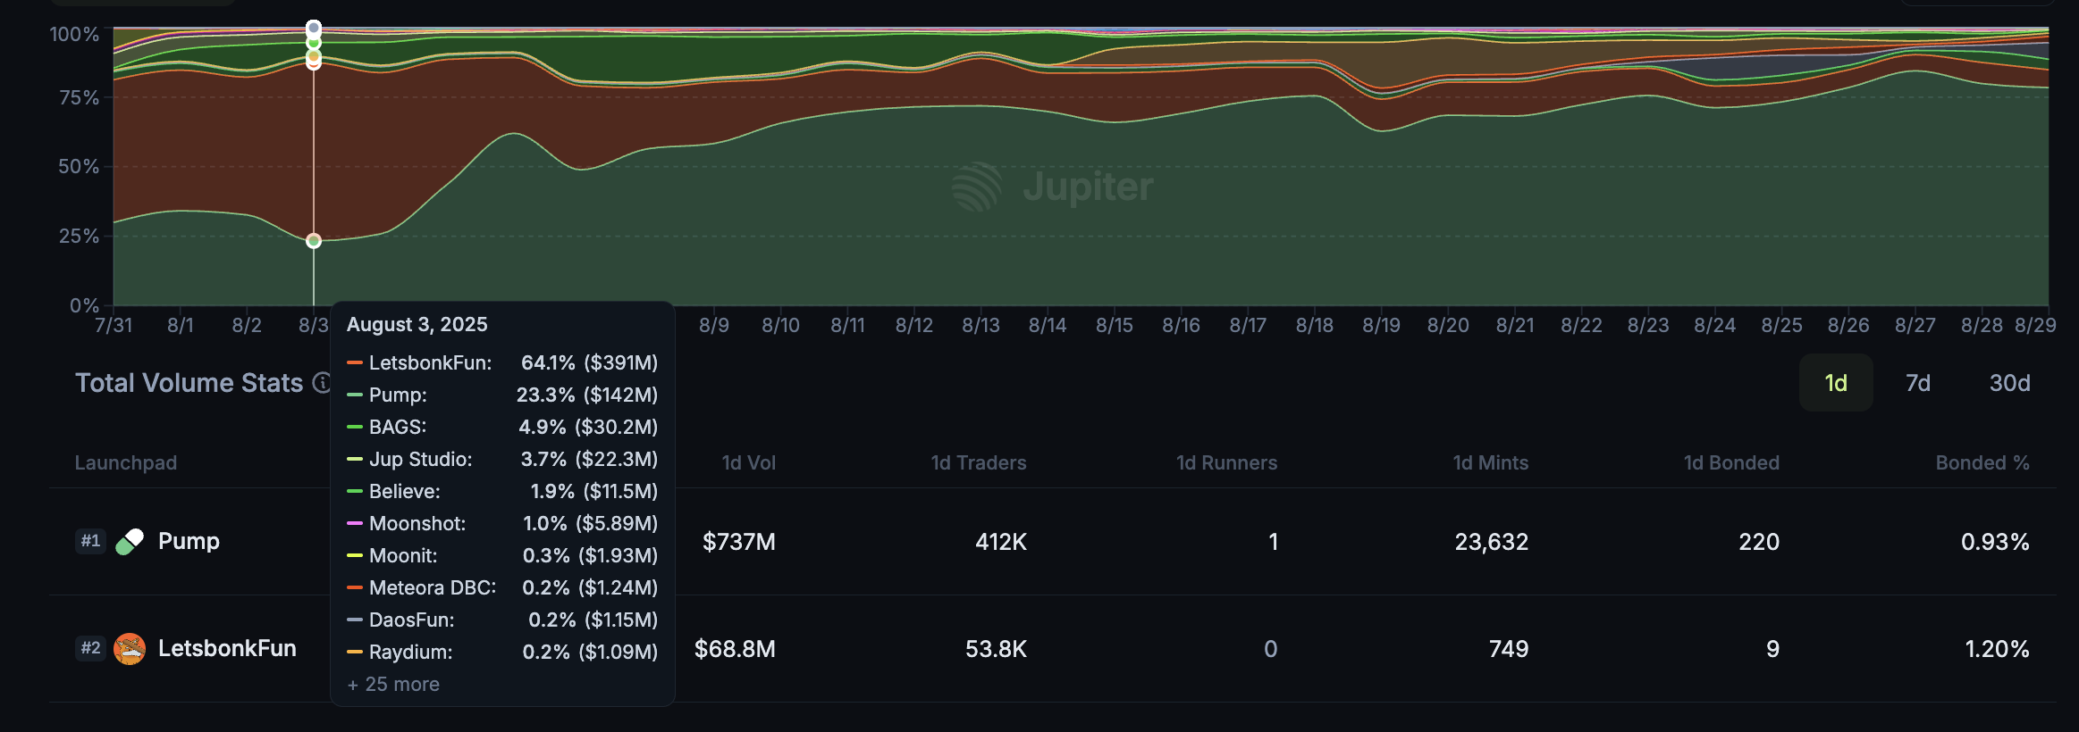The width and height of the screenshot is (2079, 732).
Task: Click 'BAGS: 4.9% ($30.2M)' in the tooltip
Action: click(x=502, y=427)
